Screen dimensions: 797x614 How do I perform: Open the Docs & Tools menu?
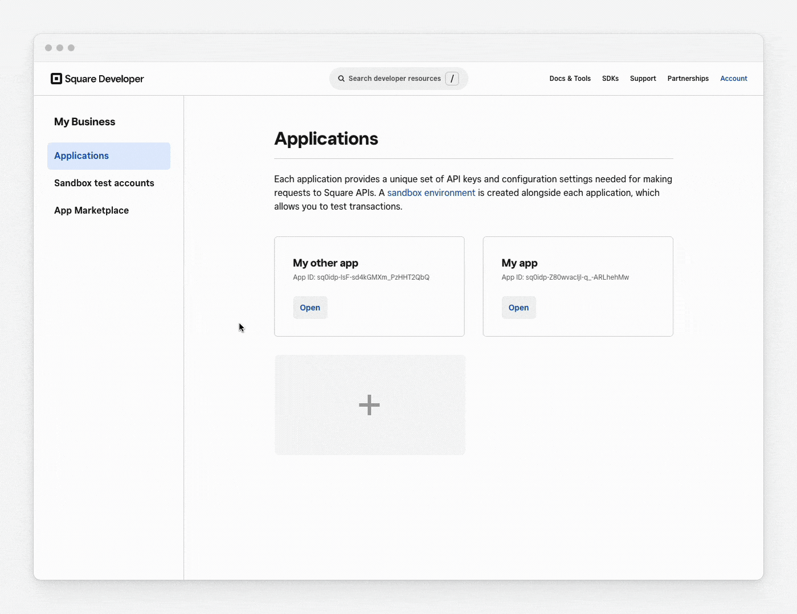pyautogui.click(x=570, y=79)
